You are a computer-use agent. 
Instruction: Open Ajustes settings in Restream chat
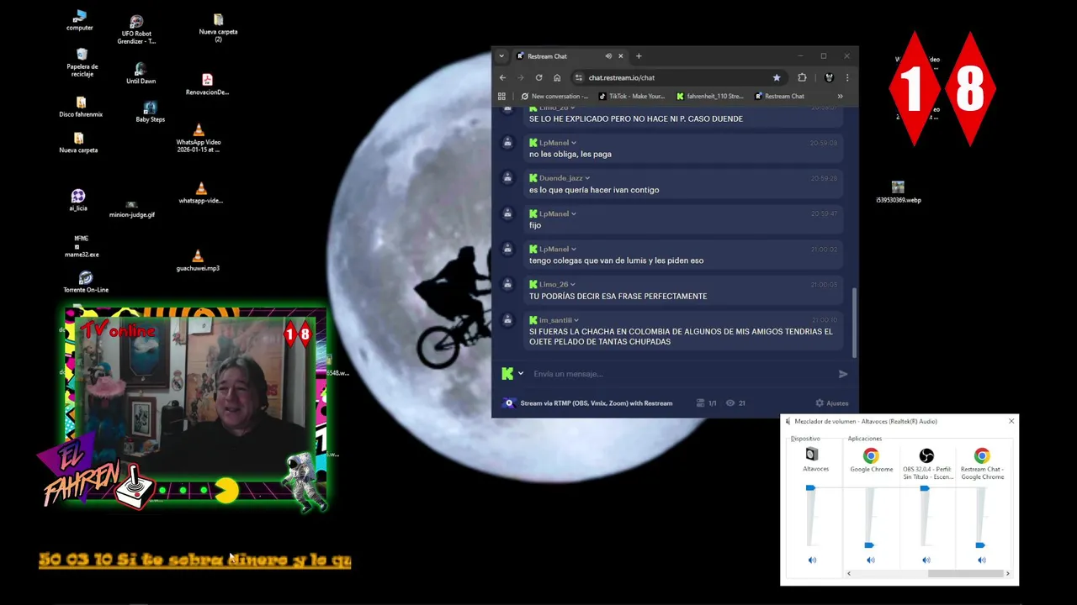pyautogui.click(x=831, y=403)
